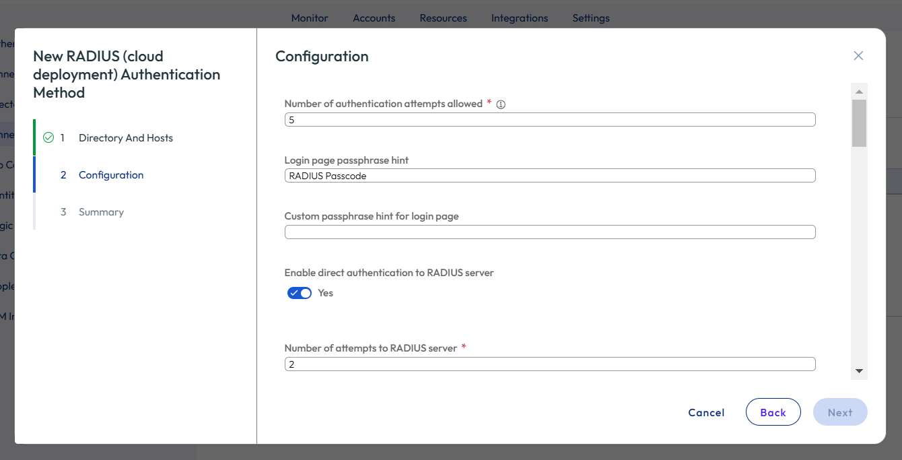Screen dimensions: 902x460
Task: Open the Monitor menu in background page
Action: coord(310,18)
